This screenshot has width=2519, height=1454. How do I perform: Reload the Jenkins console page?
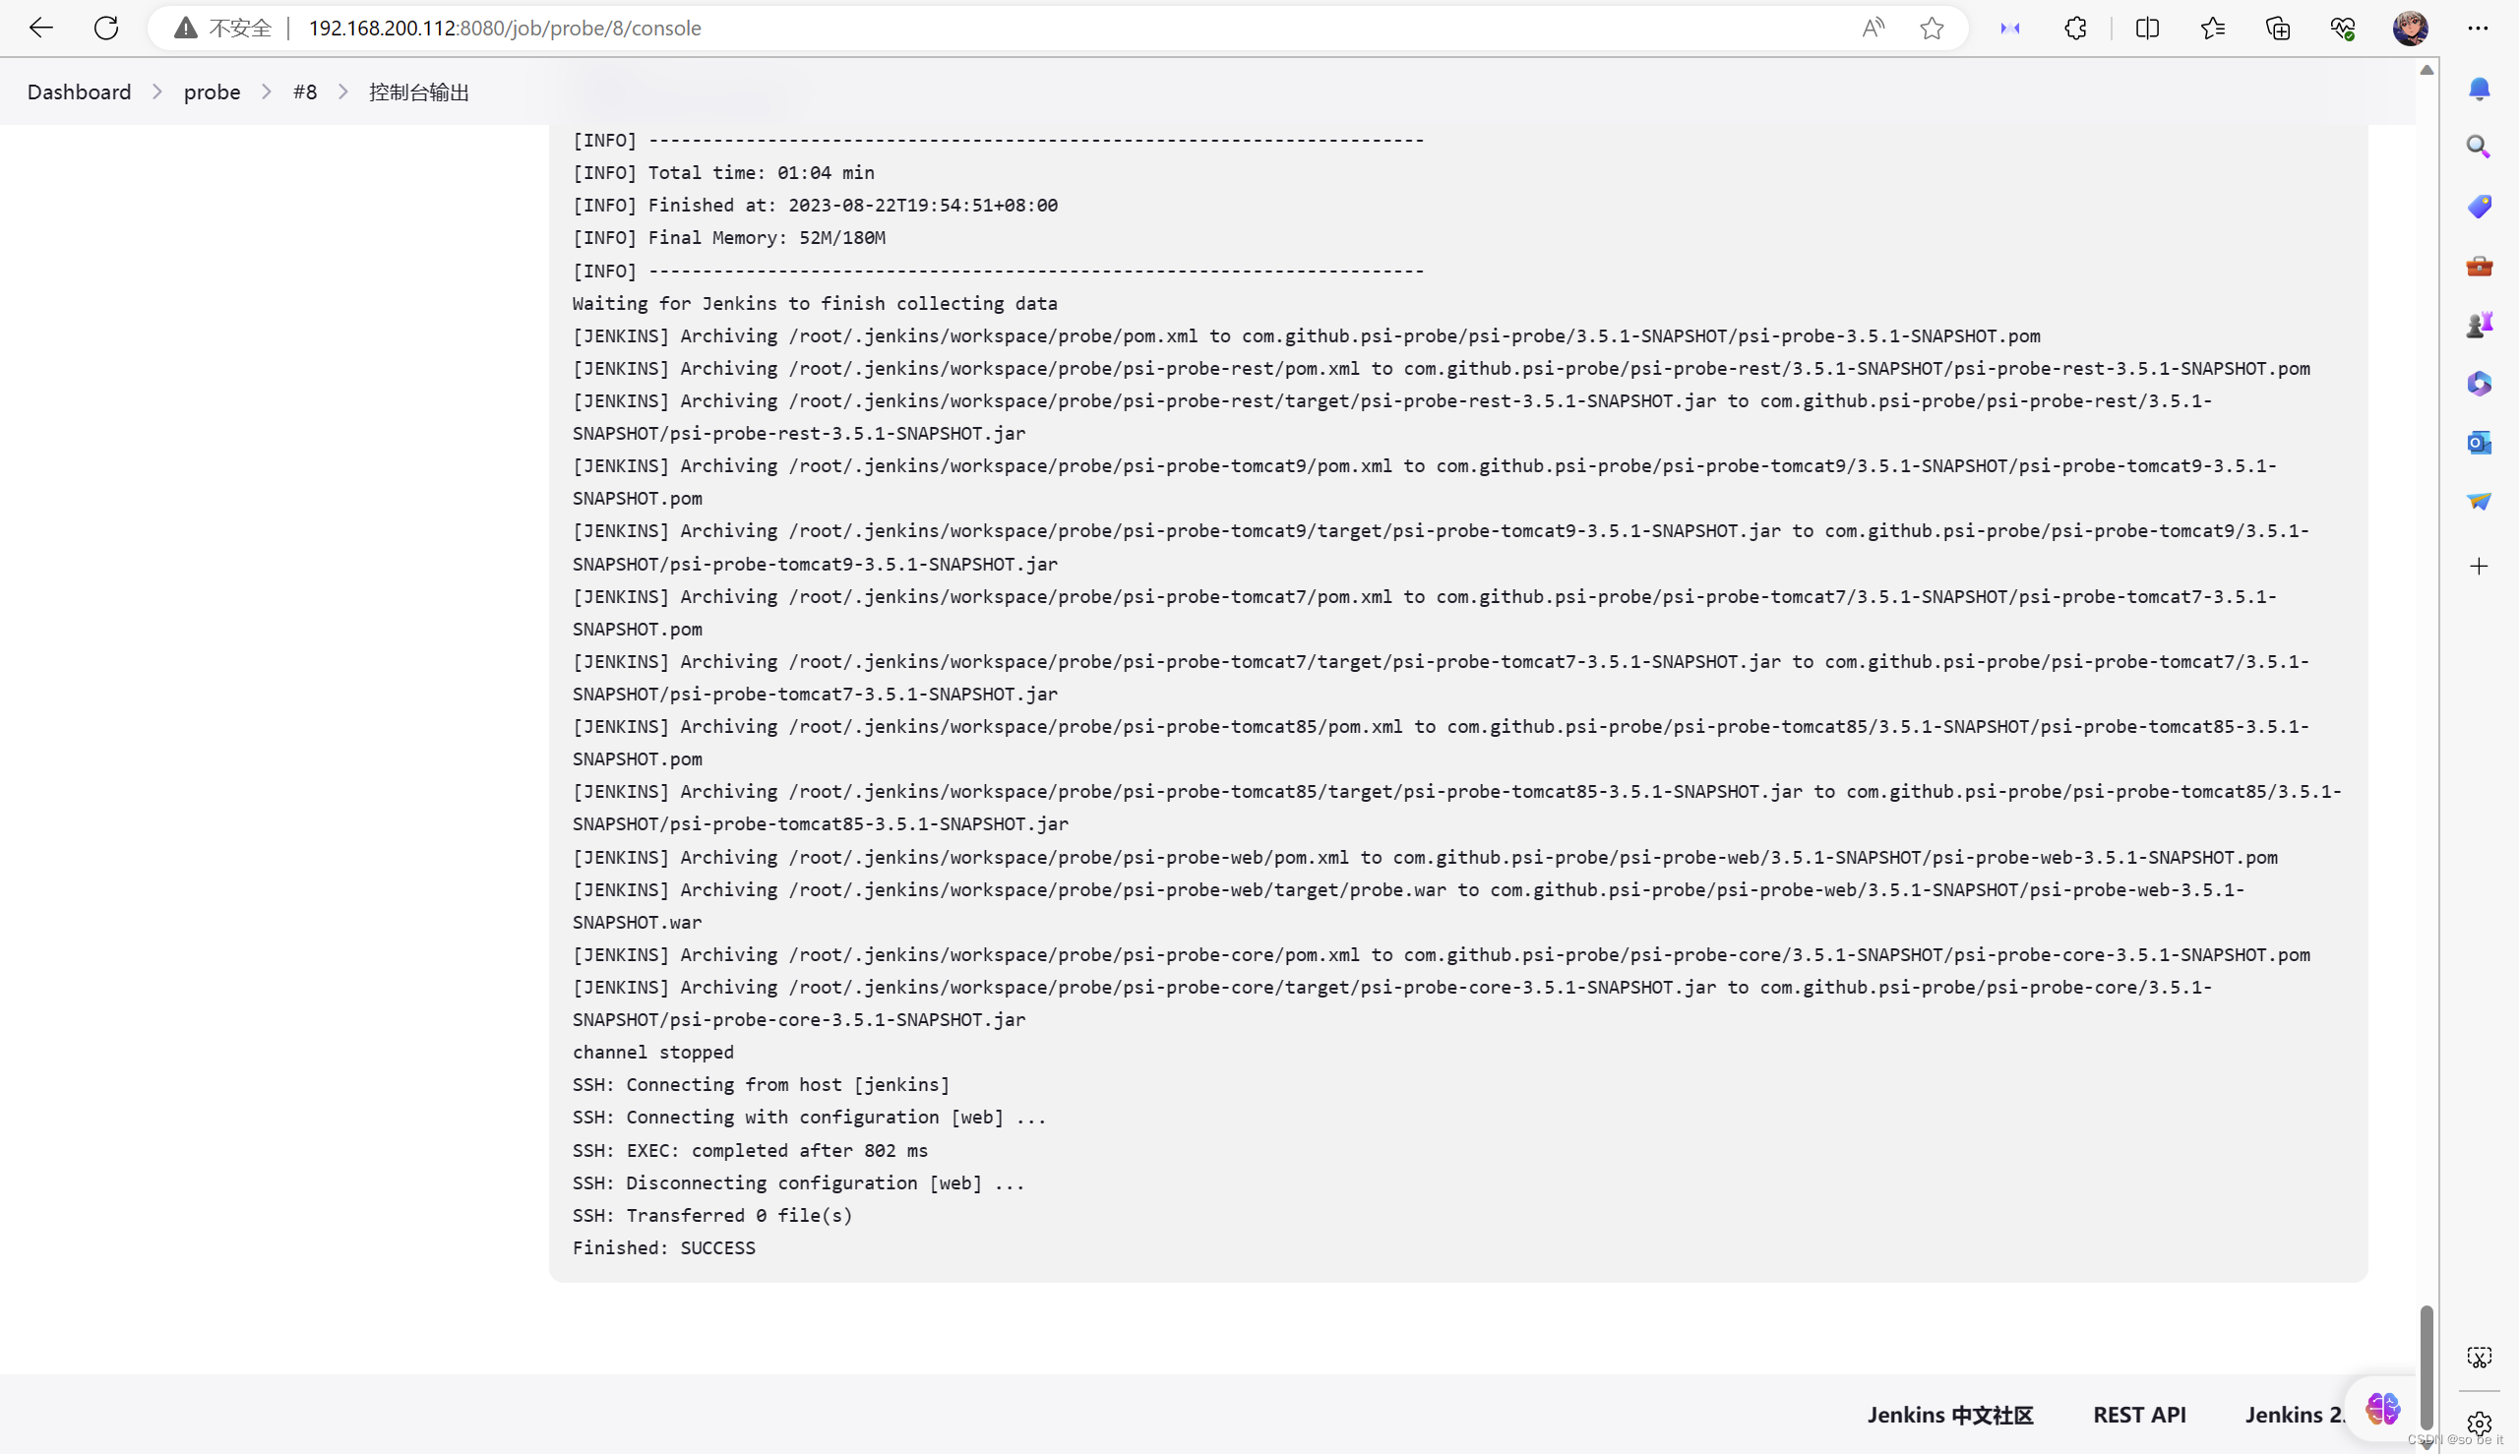[106, 28]
